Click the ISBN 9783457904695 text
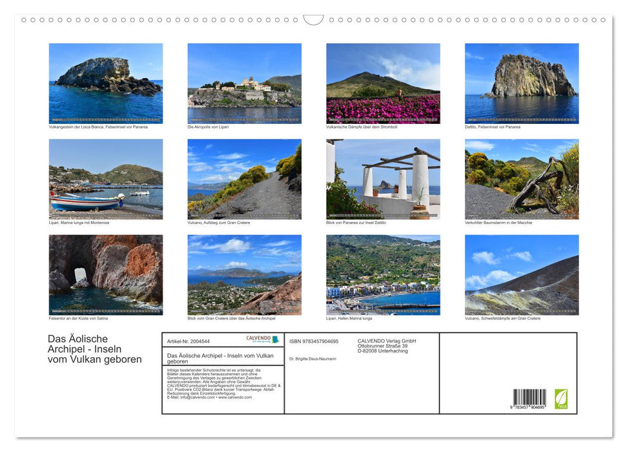Screen dimensions: 627x452 pyautogui.click(x=314, y=341)
